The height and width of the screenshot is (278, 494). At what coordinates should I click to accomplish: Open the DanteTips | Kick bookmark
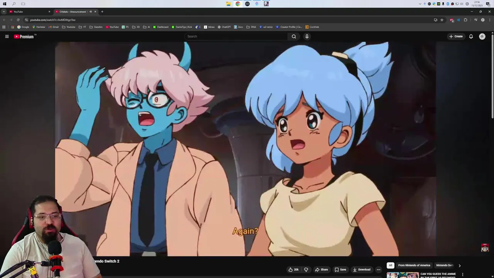tap(182, 27)
